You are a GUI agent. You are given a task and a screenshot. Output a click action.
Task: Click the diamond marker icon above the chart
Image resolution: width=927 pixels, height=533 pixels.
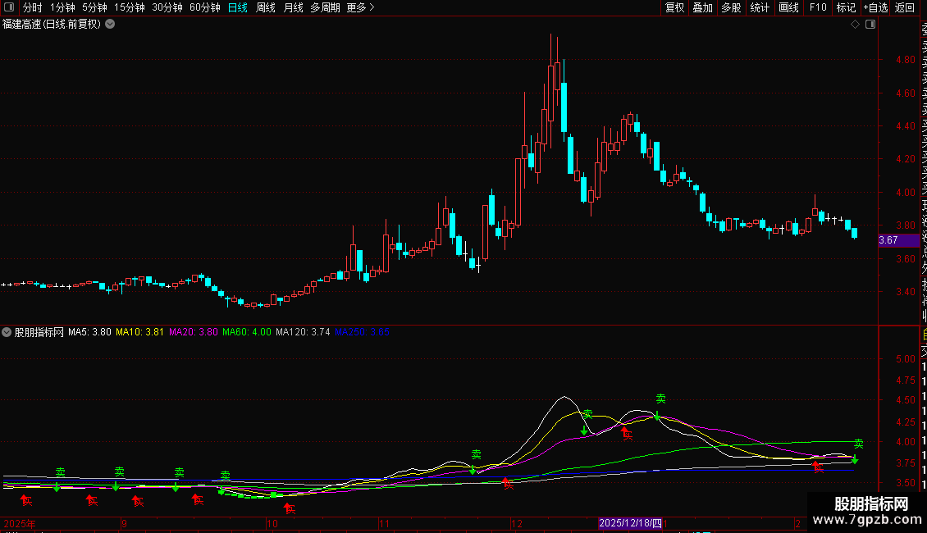point(855,25)
